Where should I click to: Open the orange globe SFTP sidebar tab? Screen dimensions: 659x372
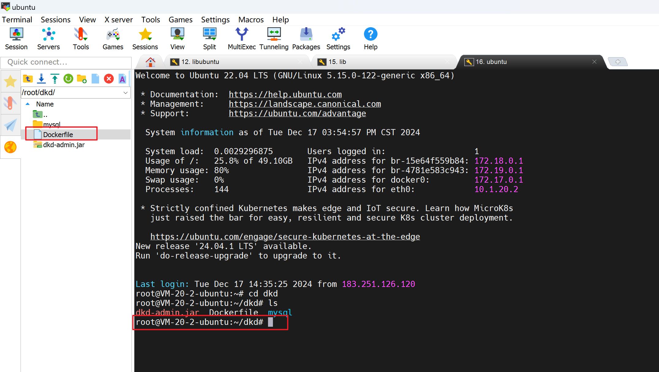pyautogui.click(x=10, y=147)
